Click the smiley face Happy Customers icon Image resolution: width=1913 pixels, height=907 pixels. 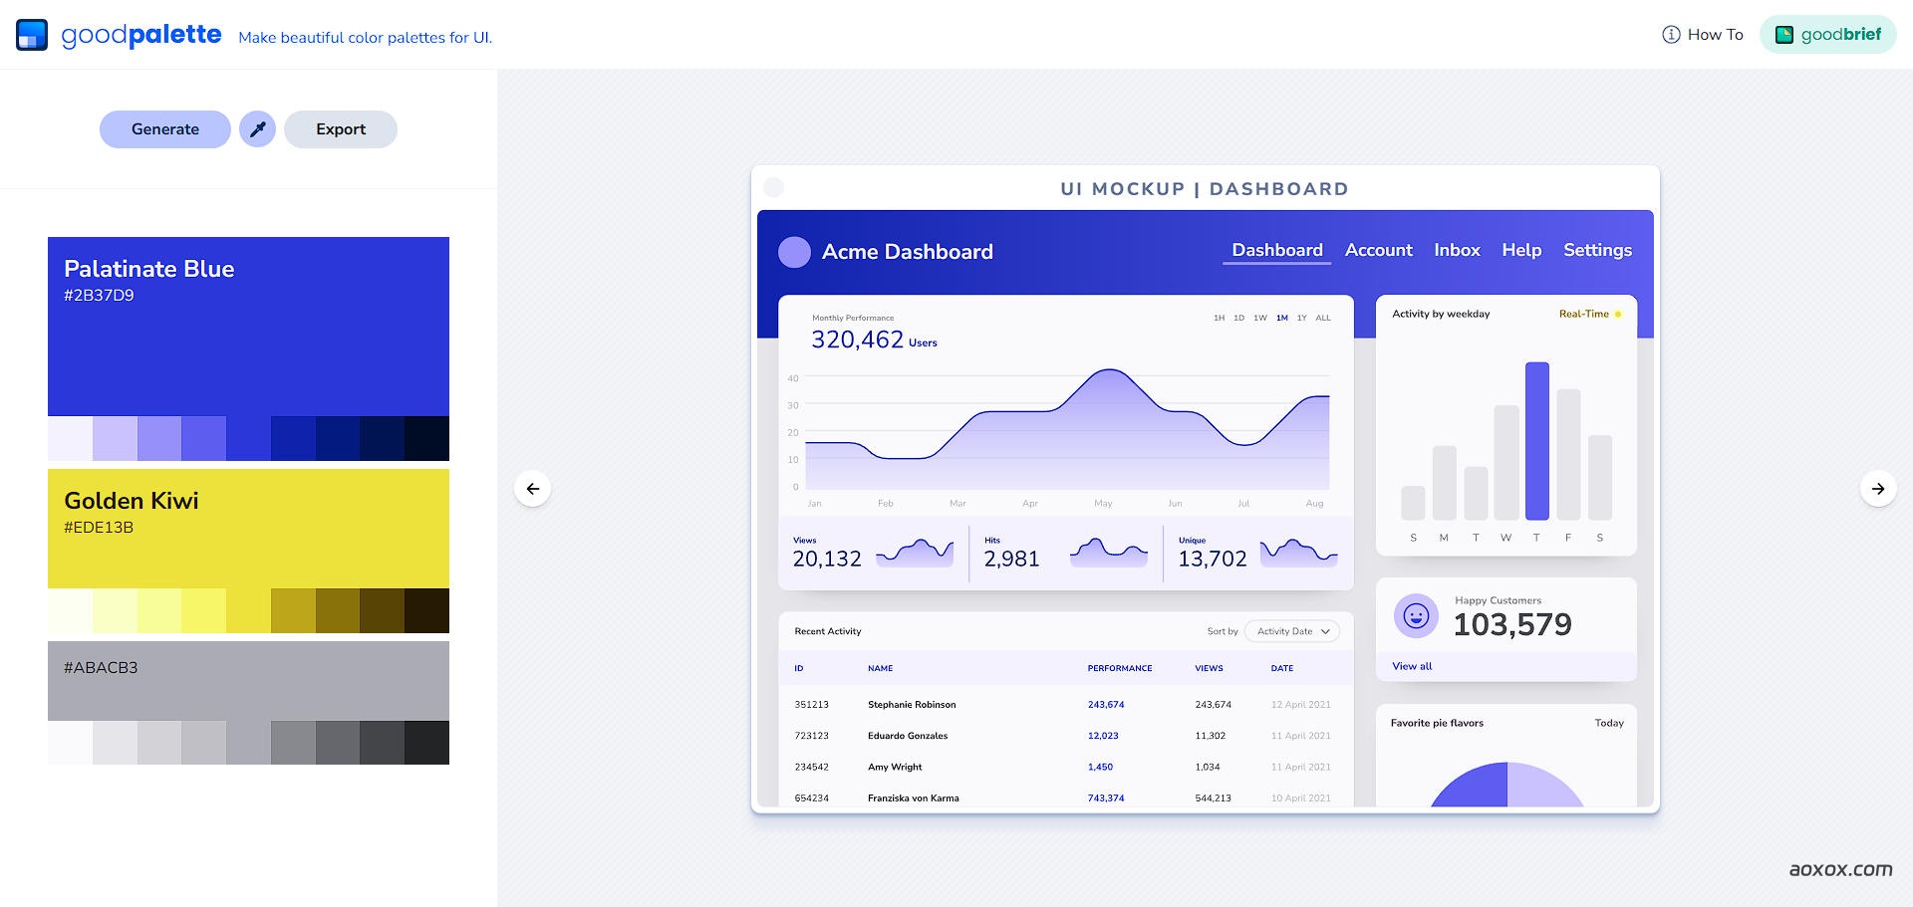1416,616
